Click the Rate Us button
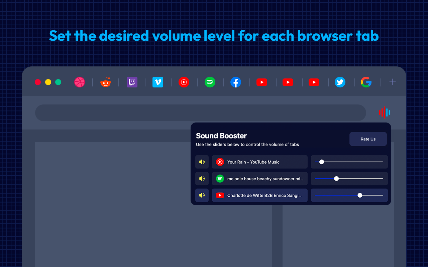 tap(368, 139)
